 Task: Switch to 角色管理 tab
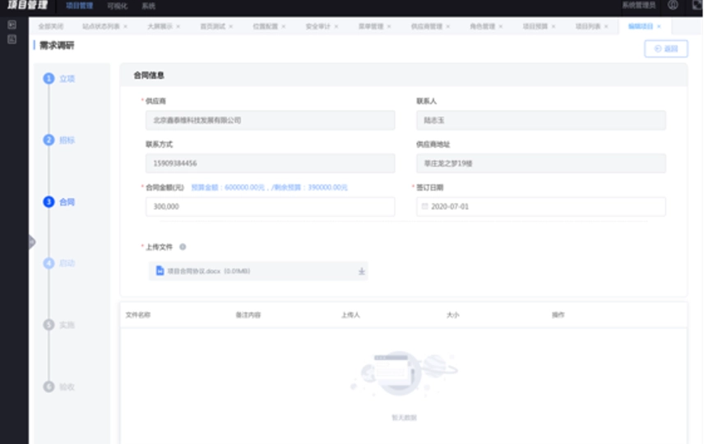click(482, 26)
